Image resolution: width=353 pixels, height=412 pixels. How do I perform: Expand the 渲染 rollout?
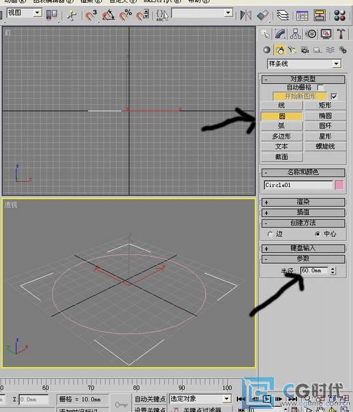[303, 202]
